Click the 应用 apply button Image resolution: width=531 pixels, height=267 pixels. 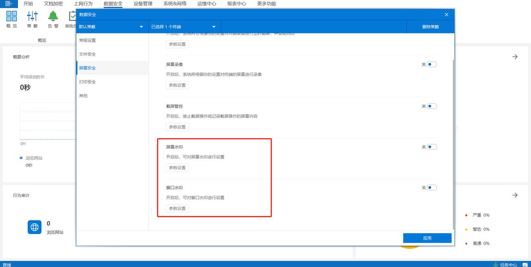click(427, 238)
